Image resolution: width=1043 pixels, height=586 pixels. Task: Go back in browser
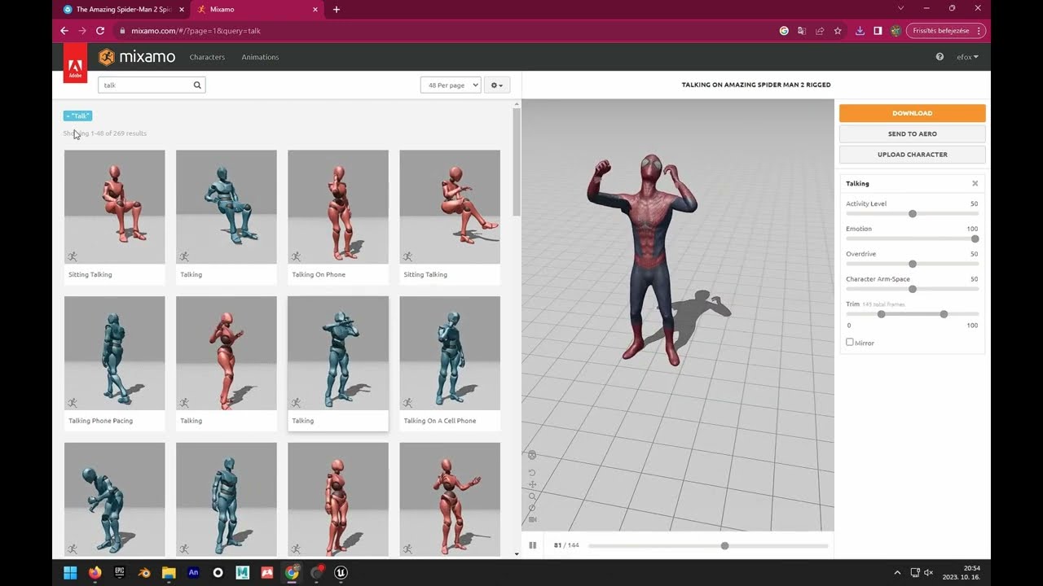pyautogui.click(x=64, y=31)
